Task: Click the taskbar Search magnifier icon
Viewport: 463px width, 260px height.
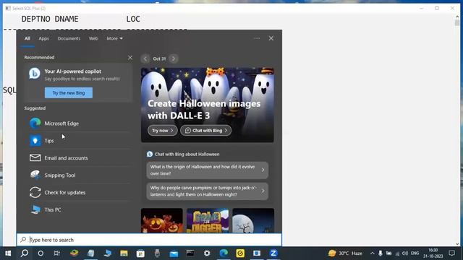Action: pos(25,253)
